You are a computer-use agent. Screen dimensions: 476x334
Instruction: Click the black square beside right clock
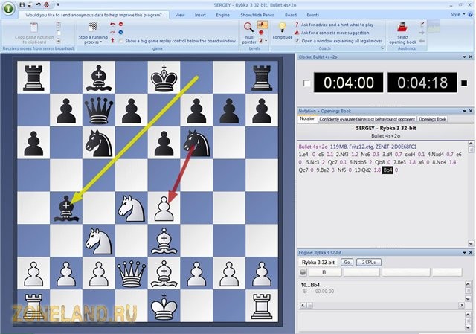(464, 83)
